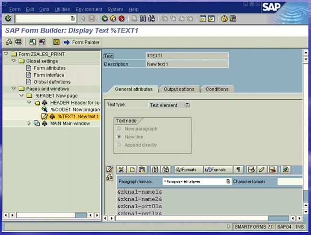The image size is (311, 235).
Task: Click the green checkmark Enter icon
Action: point(8,19)
